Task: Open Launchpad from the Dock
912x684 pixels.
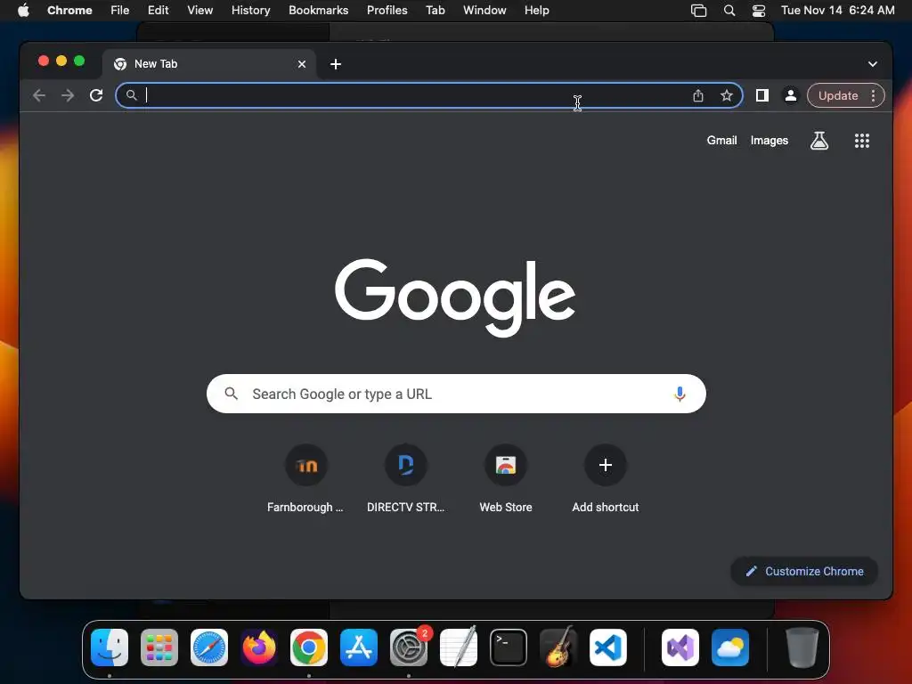Action: point(159,647)
